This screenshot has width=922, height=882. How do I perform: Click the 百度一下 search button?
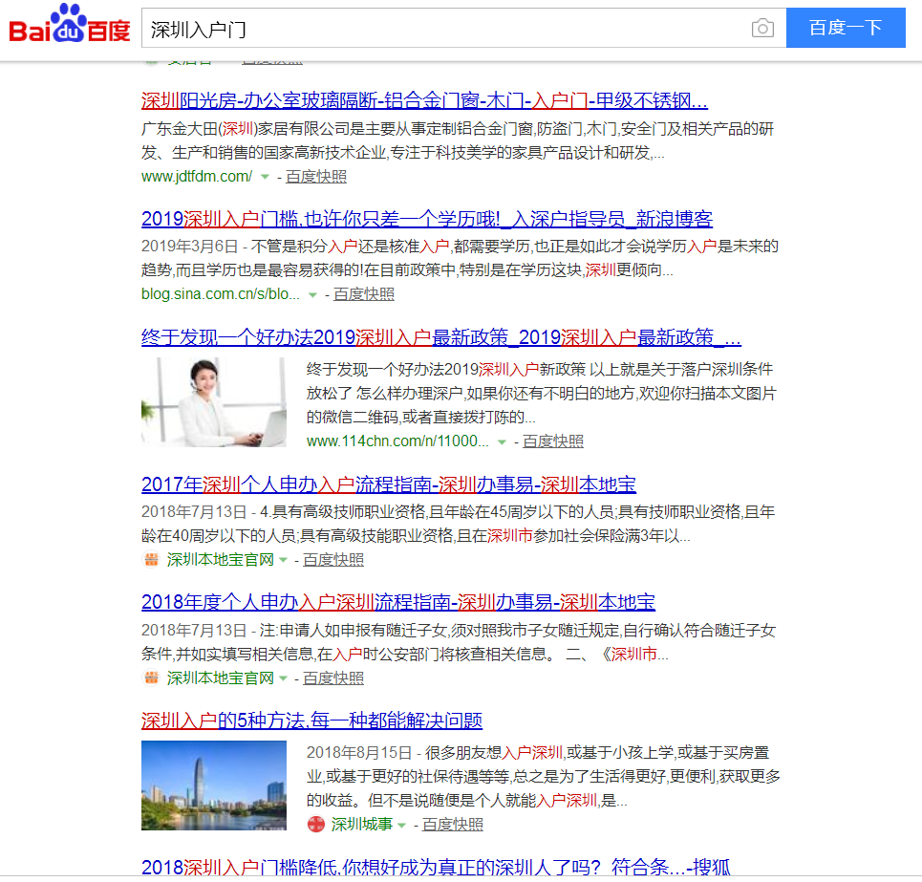pyautogui.click(x=846, y=28)
